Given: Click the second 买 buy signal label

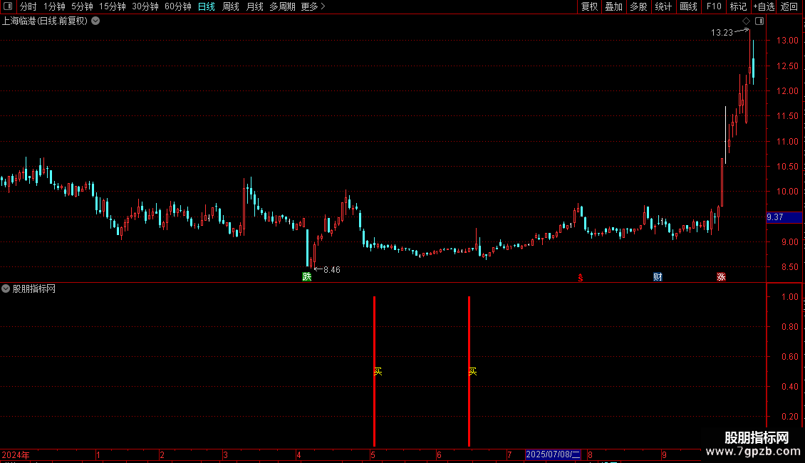Looking at the screenshot, I should (472, 372).
